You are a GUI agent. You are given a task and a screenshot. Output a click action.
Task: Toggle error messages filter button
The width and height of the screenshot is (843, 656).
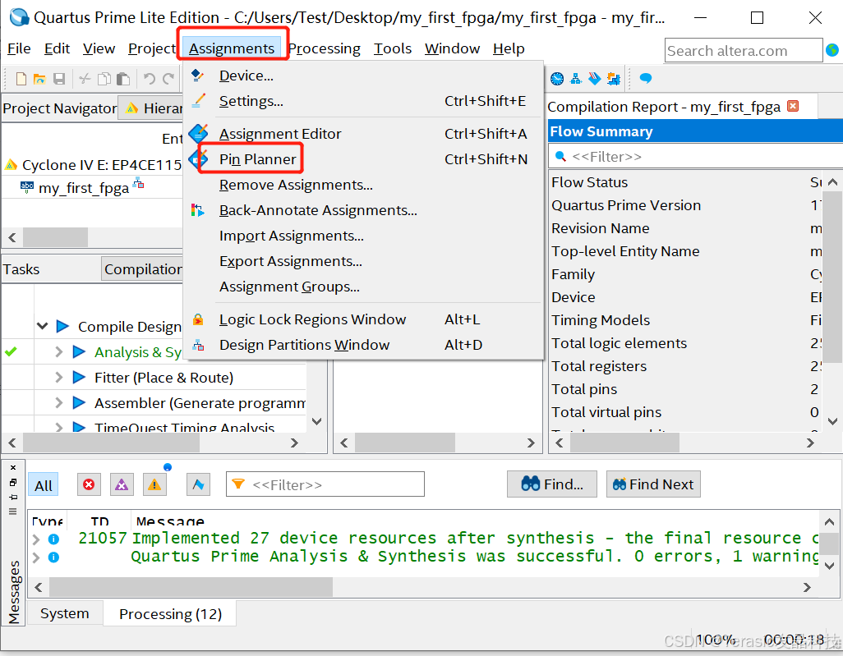click(89, 484)
